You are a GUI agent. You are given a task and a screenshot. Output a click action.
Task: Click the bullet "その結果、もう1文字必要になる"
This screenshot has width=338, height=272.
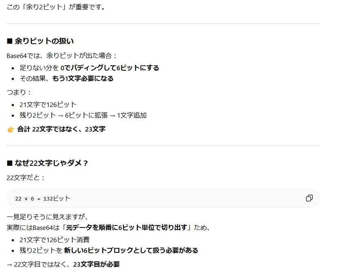[66, 78]
